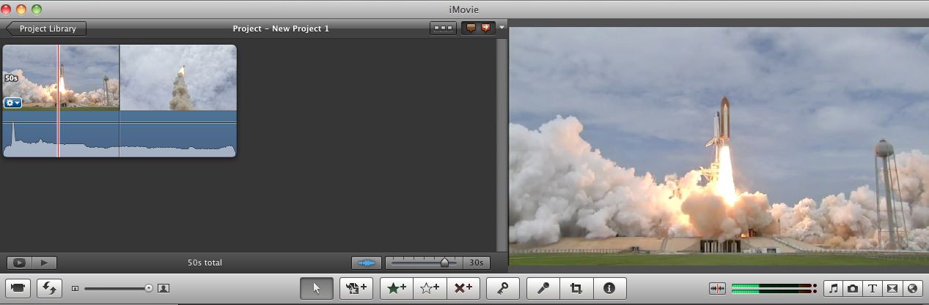Image resolution: width=929 pixels, height=305 pixels.
Task: Click the viewer preview of shuttle launch
Action: (x=719, y=146)
